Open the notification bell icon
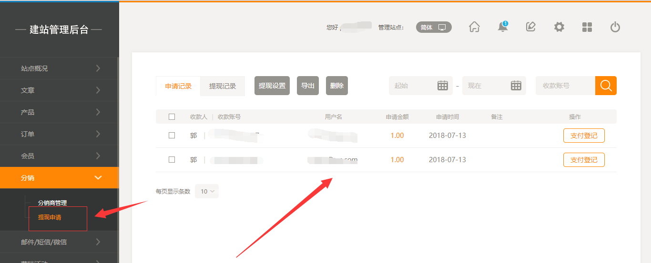This screenshot has height=263, width=651. point(502,27)
